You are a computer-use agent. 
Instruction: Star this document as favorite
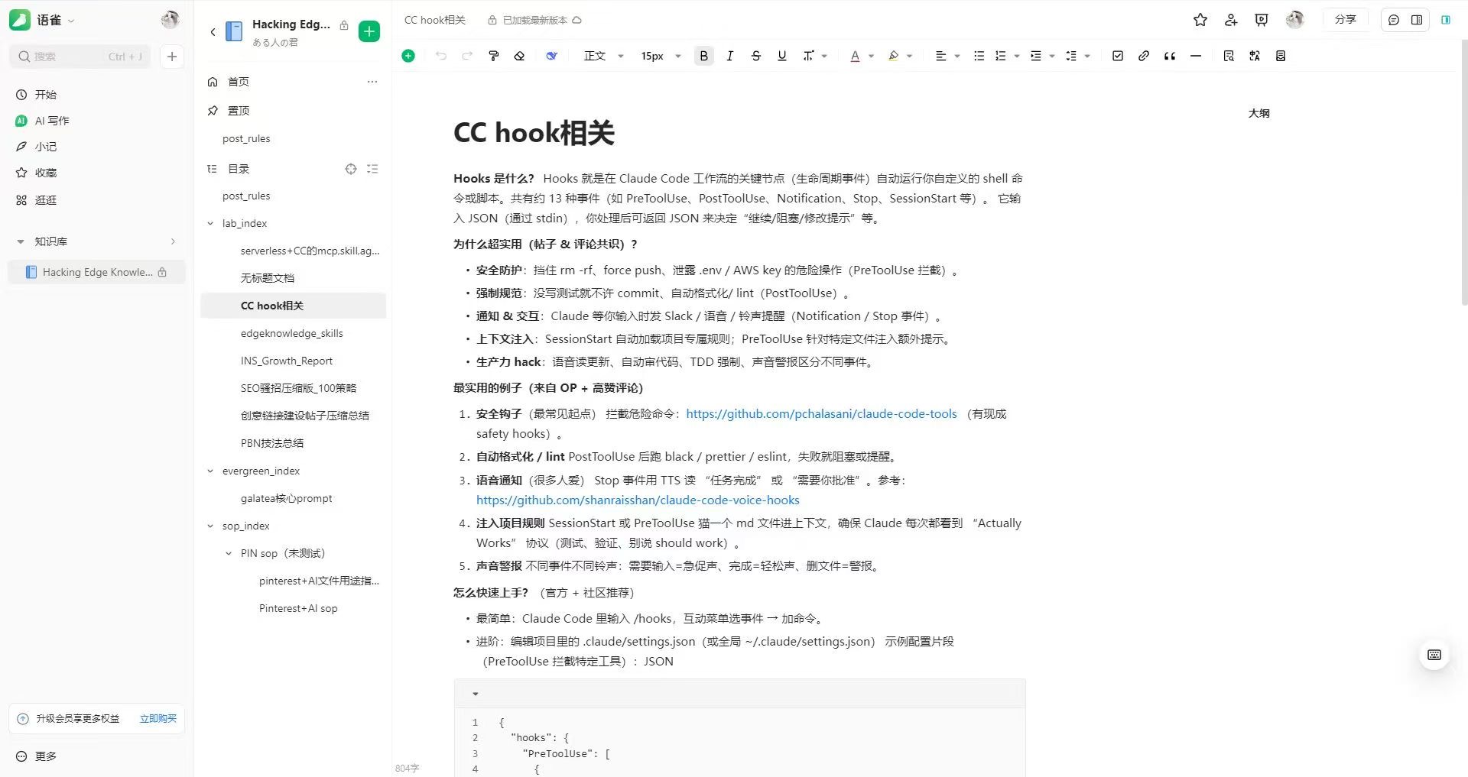click(x=1200, y=20)
